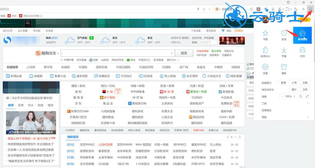
Task: Select the 哔哩哔哩 radio button under search box
Action: pyautogui.click(x=62, y=60)
